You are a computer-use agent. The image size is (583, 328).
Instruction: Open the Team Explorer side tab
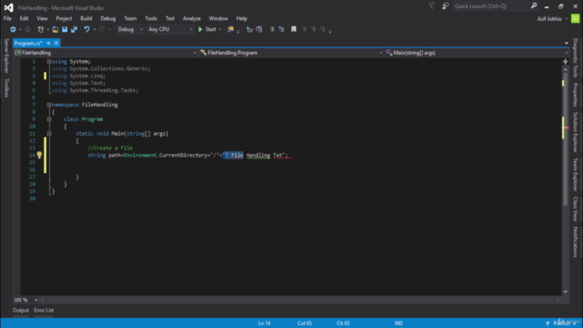pos(575,174)
